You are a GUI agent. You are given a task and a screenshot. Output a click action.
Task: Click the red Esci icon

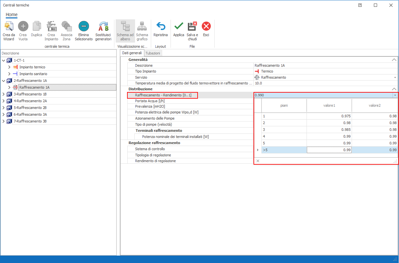(206, 27)
